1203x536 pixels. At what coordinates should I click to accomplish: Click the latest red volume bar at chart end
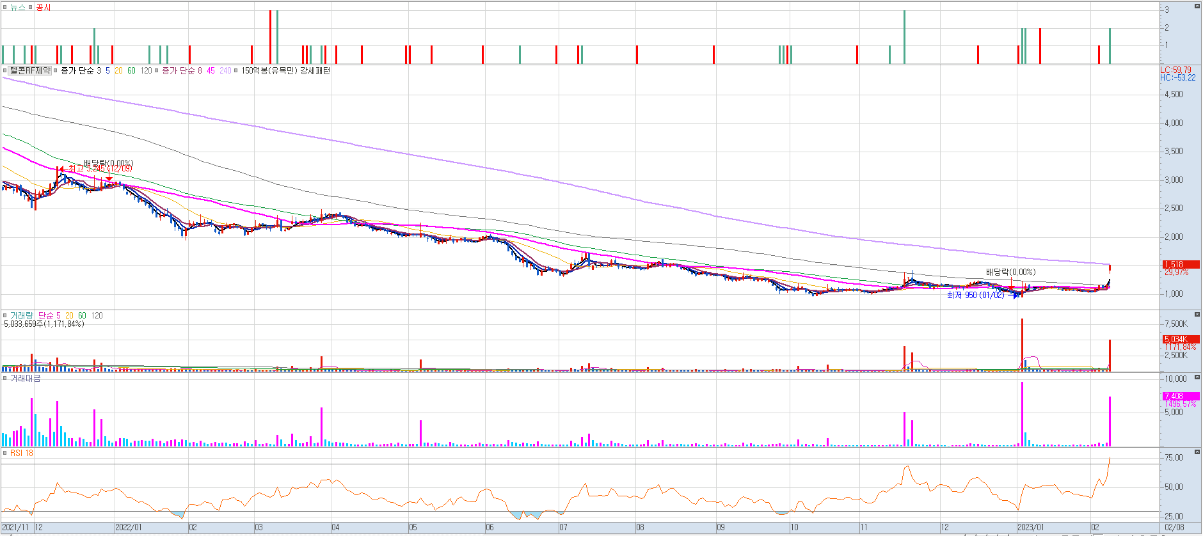click(x=1110, y=355)
